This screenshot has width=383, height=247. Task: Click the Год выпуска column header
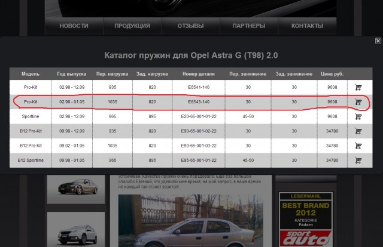(x=72, y=73)
